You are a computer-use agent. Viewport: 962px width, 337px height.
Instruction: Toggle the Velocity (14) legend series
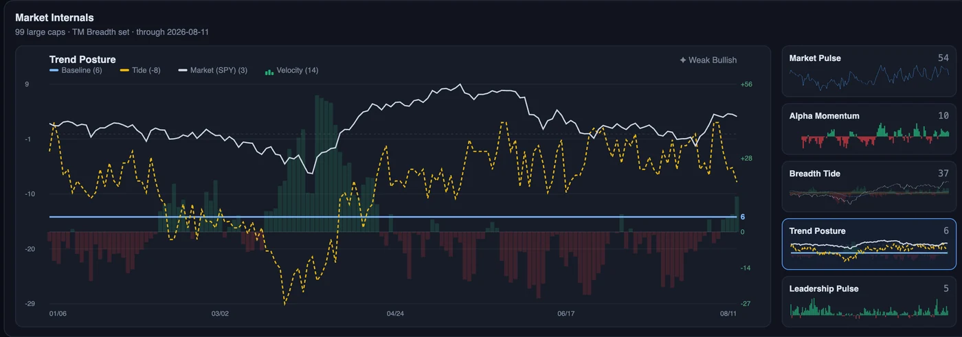[x=291, y=71]
